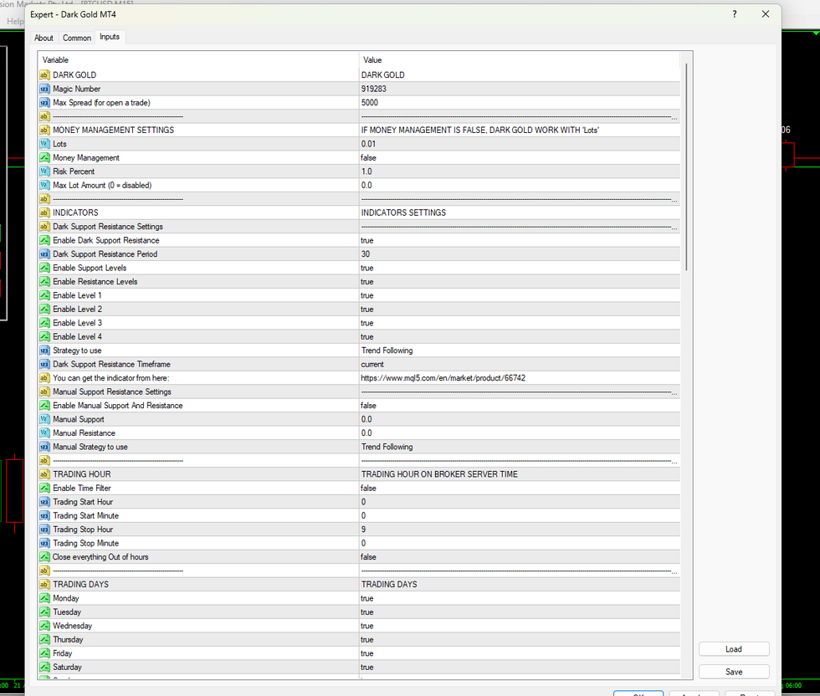
Task: Click the icon beside Close everything Out of hours
Action: point(44,557)
